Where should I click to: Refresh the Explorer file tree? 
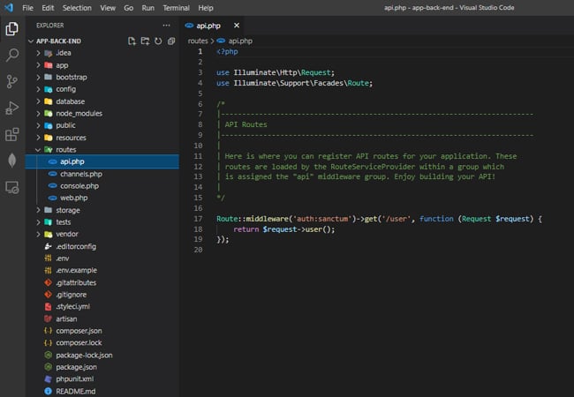(x=158, y=41)
